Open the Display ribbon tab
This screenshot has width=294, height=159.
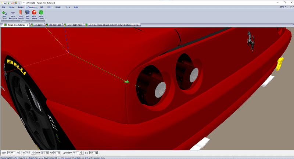click(58, 7)
